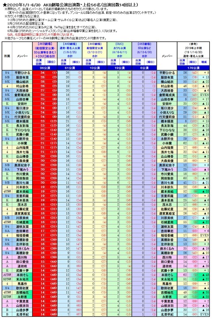Image resolution: width=212 pixels, height=319 pixels.
Task: Click 大西桃香 in the left member column
Action: coord(22,91)
